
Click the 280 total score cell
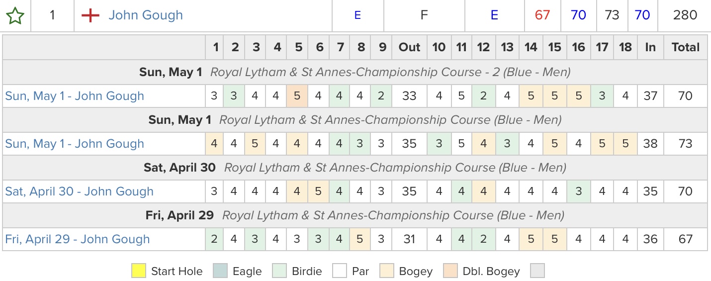(x=685, y=15)
